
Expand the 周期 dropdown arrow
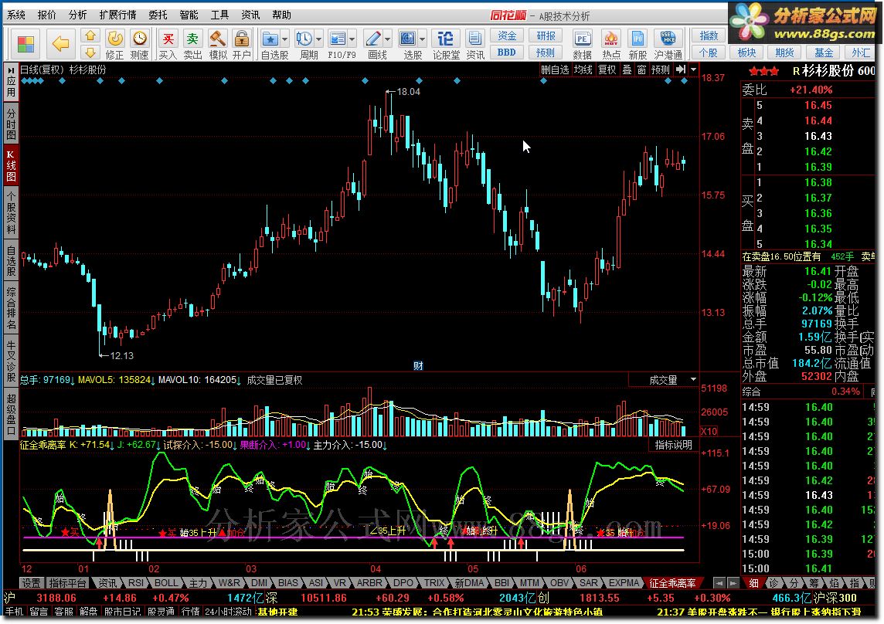point(318,39)
